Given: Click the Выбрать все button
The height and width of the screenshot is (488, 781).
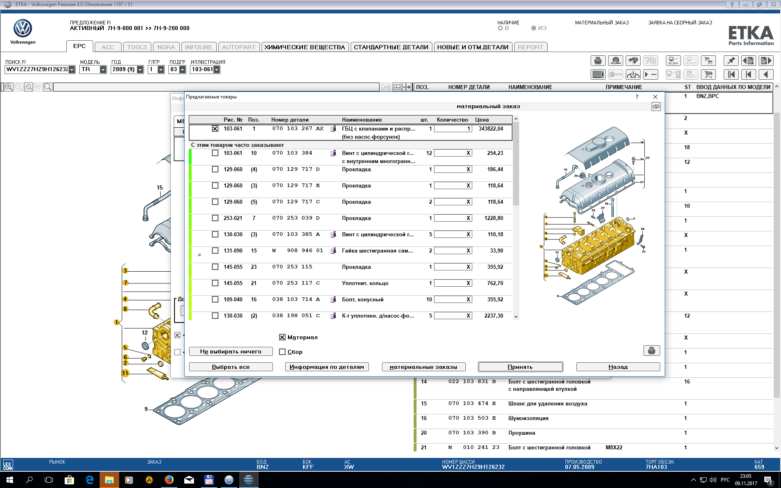Looking at the screenshot, I should (231, 367).
